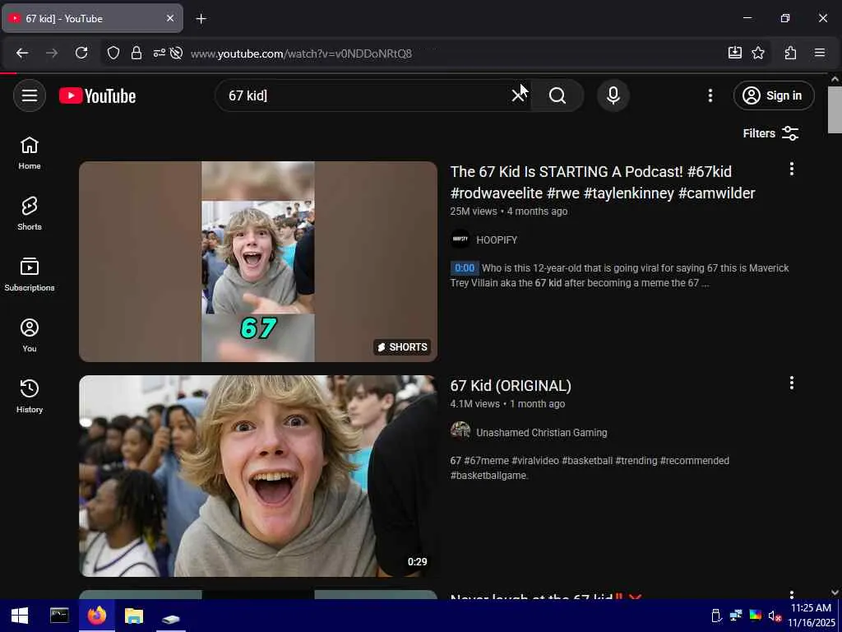
Task: Go back in the browser
Action: (x=22, y=53)
